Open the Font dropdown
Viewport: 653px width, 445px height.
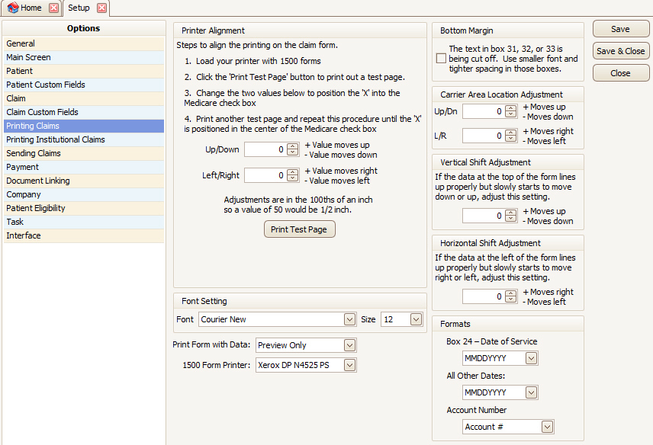coord(350,319)
